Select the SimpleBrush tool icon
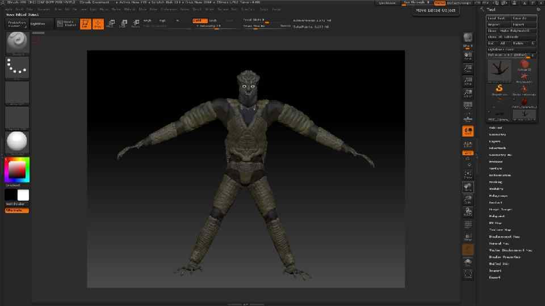The image size is (545, 306). [x=500, y=89]
